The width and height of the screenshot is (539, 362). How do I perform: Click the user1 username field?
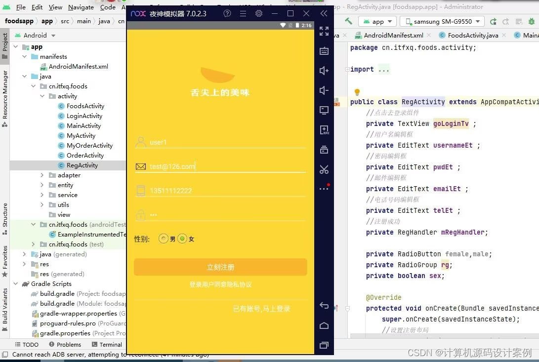pyautogui.click(x=220, y=142)
